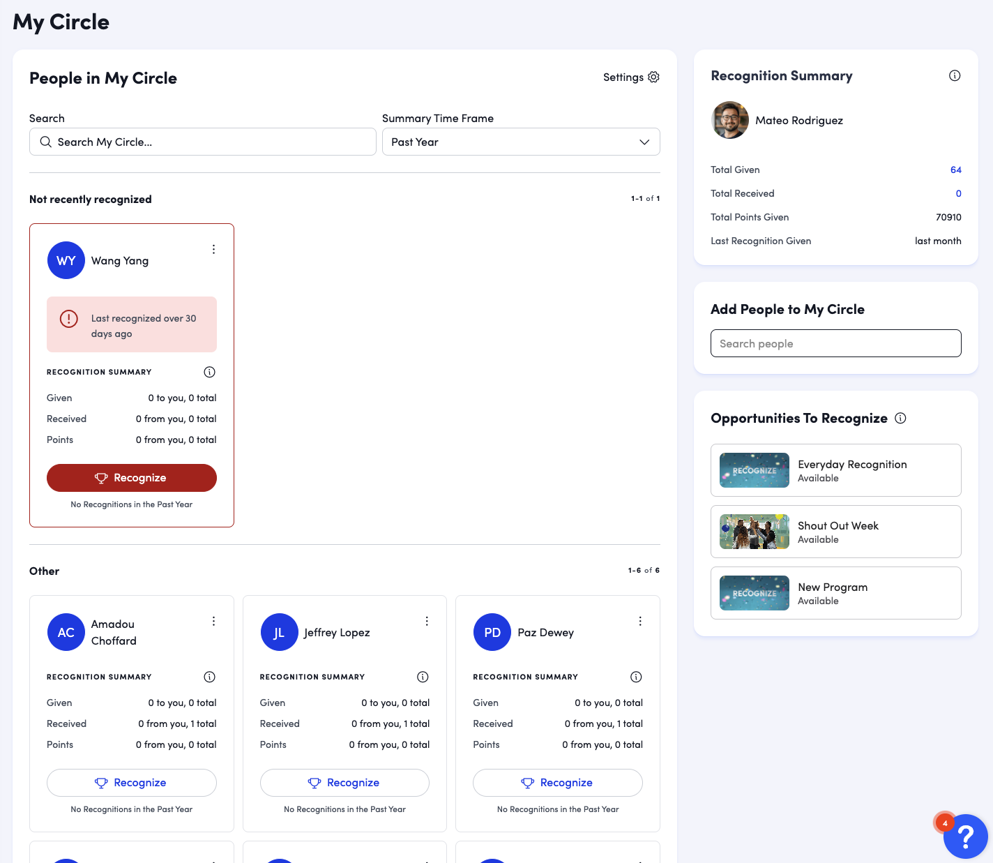Expand the Summary Time Frame dropdown
This screenshot has height=863, width=993.
point(521,142)
